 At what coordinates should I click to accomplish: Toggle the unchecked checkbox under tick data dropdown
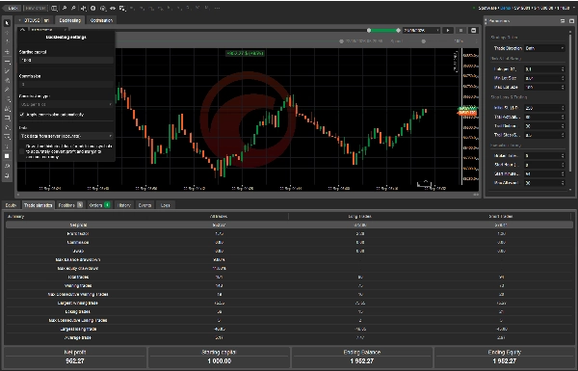22,151
